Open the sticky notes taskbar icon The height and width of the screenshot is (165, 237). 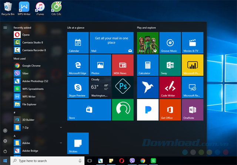pos(111,161)
